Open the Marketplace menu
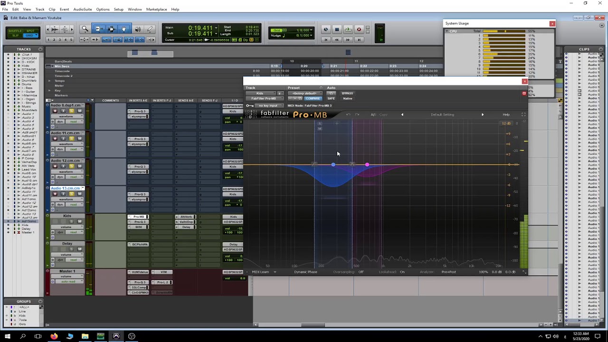This screenshot has width=608, height=342. click(x=156, y=9)
